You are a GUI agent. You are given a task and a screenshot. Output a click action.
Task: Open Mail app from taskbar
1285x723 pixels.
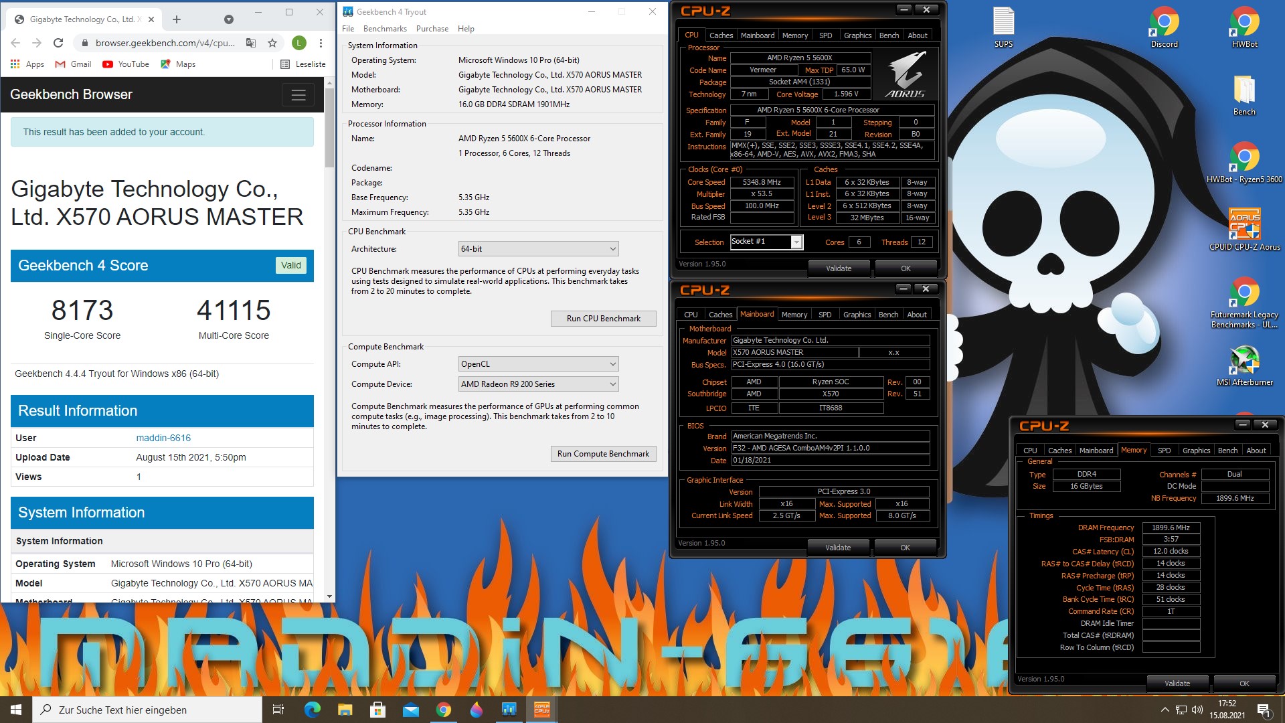[410, 710]
